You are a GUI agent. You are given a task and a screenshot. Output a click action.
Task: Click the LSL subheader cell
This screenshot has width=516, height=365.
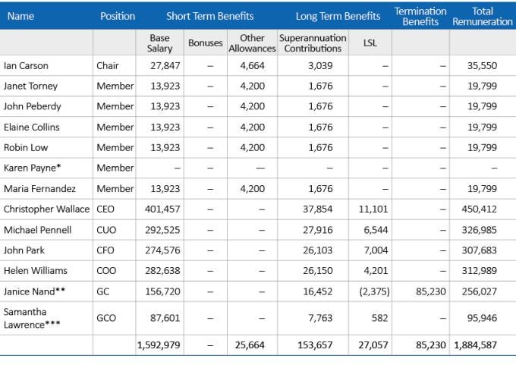(370, 42)
